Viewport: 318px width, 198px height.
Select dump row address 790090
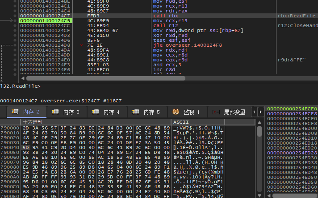(x=10, y=172)
